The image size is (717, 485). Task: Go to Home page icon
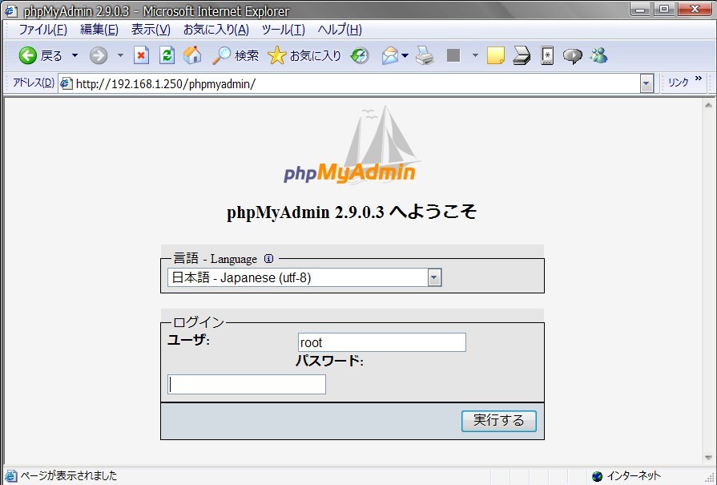[x=192, y=56]
